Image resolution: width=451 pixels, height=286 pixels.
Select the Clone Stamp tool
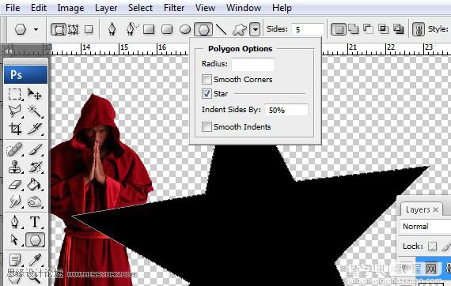(x=15, y=167)
